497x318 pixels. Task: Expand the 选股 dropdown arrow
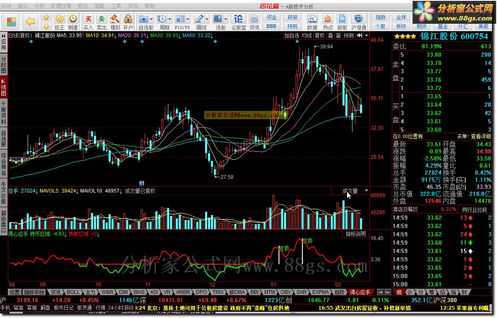pyautogui.click(x=226, y=19)
